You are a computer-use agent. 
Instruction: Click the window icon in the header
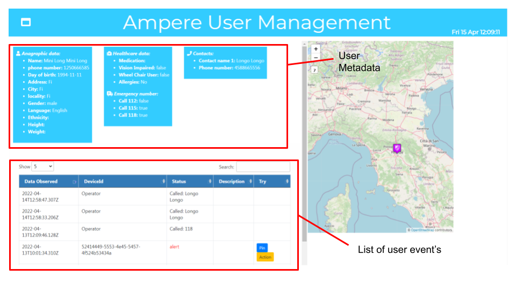(26, 22)
